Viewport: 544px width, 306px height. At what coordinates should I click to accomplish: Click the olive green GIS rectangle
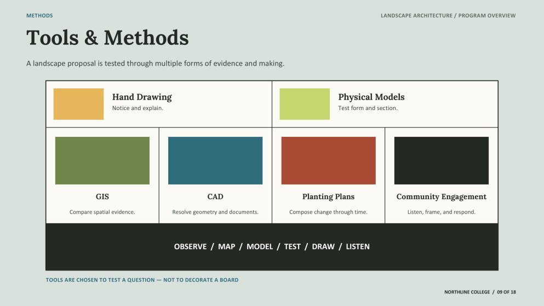pyautogui.click(x=102, y=160)
